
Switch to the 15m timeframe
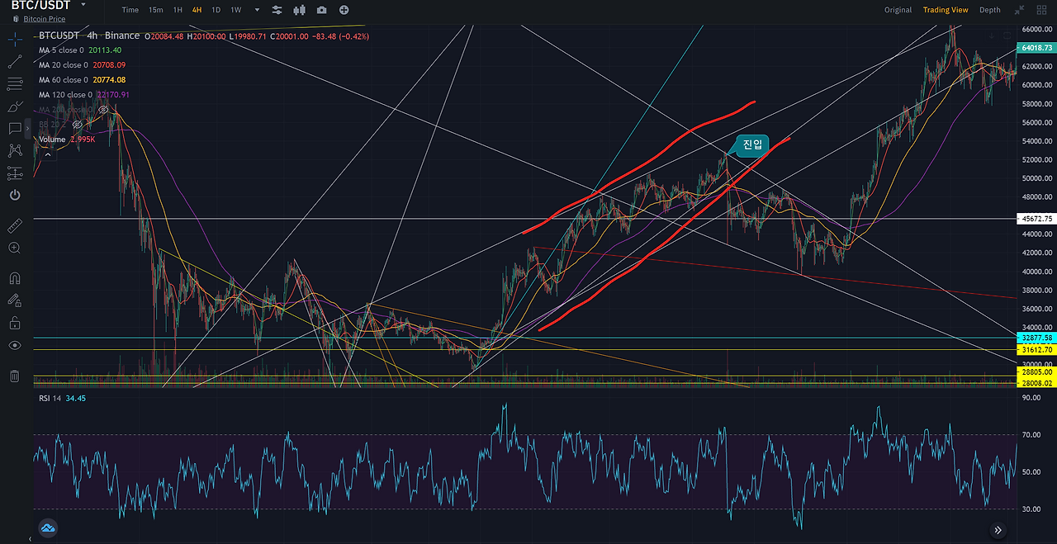click(155, 10)
